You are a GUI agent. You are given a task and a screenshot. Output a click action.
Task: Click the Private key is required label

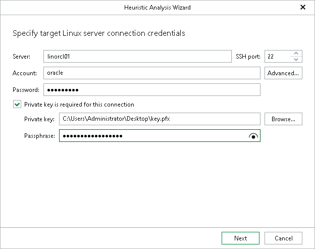(79, 105)
